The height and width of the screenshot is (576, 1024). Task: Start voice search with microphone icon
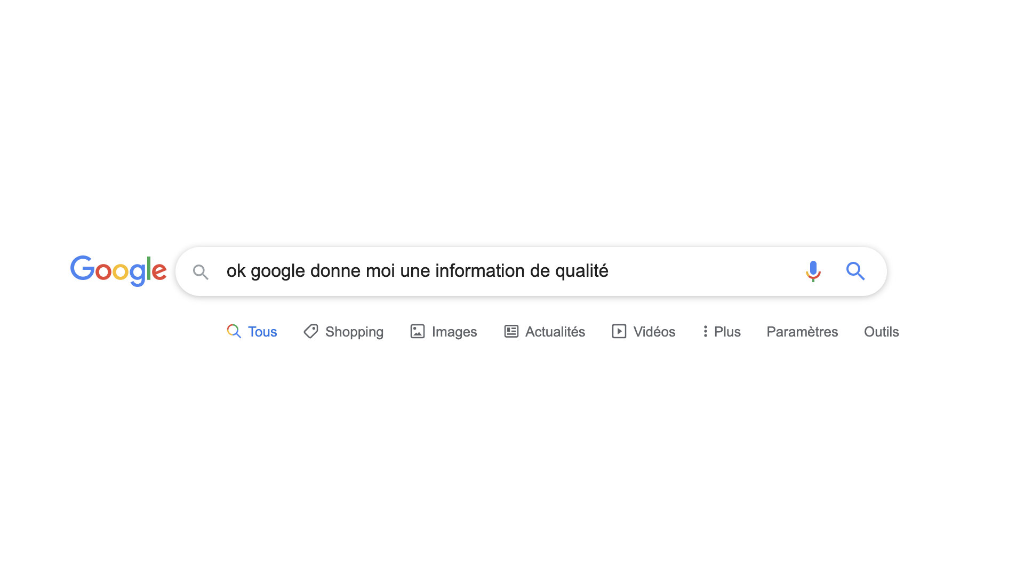[813, 271]
